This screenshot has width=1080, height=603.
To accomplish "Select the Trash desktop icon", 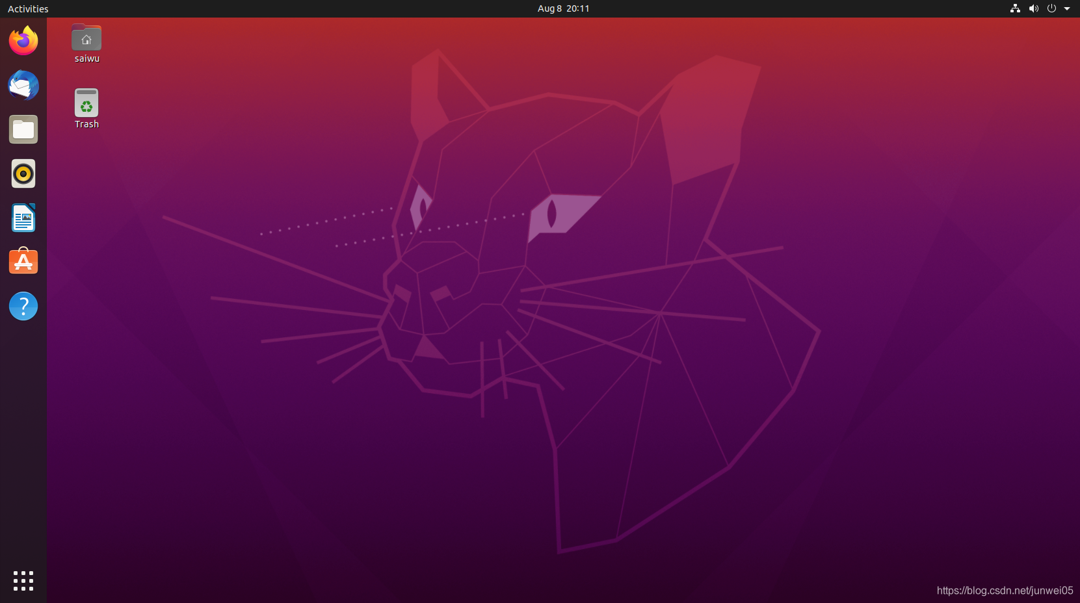I will click(86, 103).
